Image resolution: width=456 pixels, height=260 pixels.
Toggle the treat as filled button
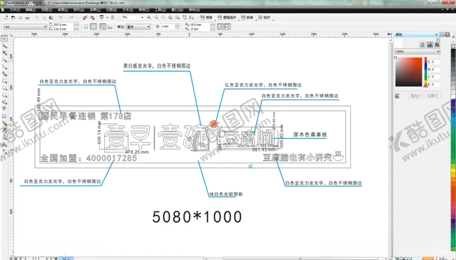(x=228, y=27)
